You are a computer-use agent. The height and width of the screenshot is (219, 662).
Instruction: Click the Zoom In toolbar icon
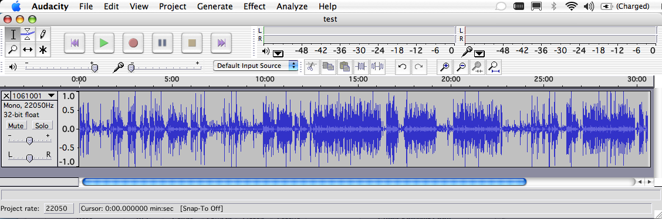pyautogui.click(x=444, y=67)
